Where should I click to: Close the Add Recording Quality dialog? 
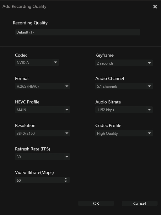tap(155, 7)
